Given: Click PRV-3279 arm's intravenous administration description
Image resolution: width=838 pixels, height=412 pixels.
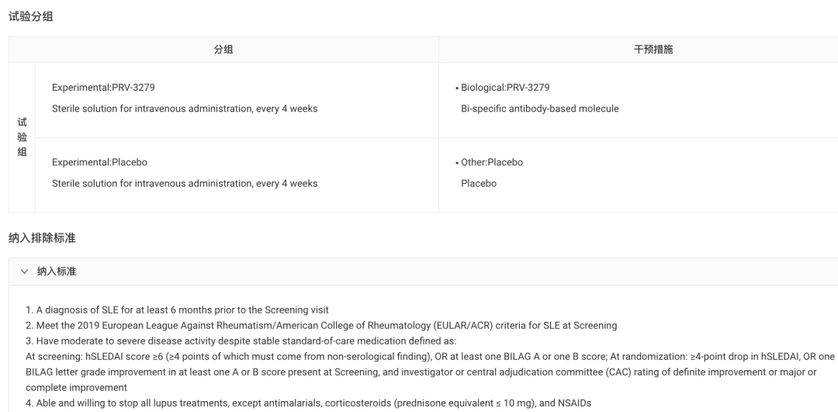Looking at the screenshot, I should (x=185, y=109).
